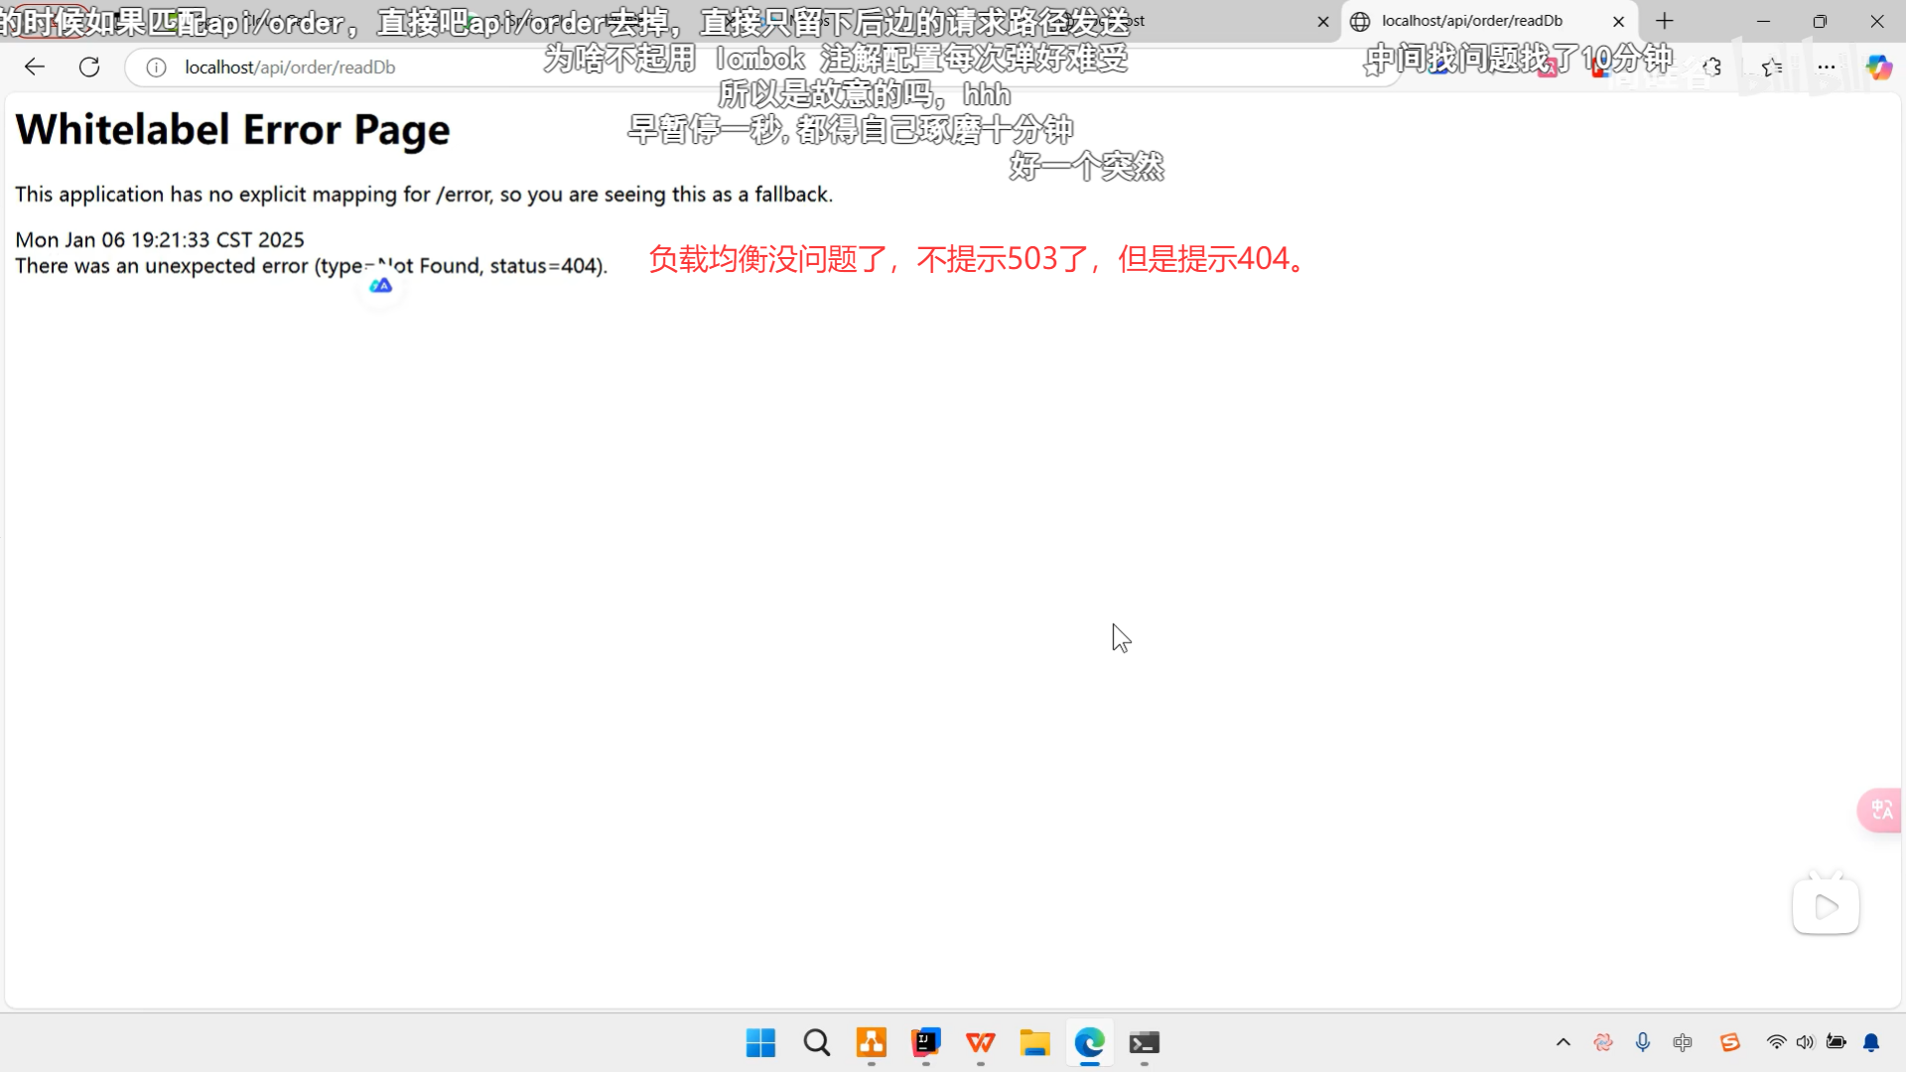Reload the page with the refresh icon
The height and width of the screenshot is (1072, 1906).
coord(89,67)
